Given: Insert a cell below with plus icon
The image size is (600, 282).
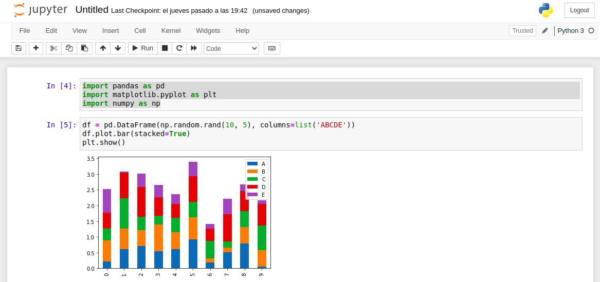Looking at the screenshot, I should [x=36, y=48].
